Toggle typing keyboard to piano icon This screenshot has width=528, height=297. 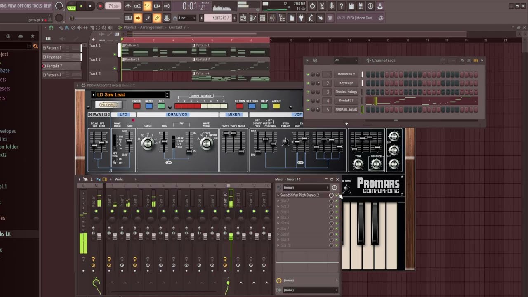(x=128, y=18)
